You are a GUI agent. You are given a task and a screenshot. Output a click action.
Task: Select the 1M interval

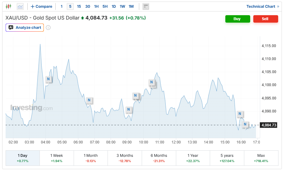pos(131,7)
